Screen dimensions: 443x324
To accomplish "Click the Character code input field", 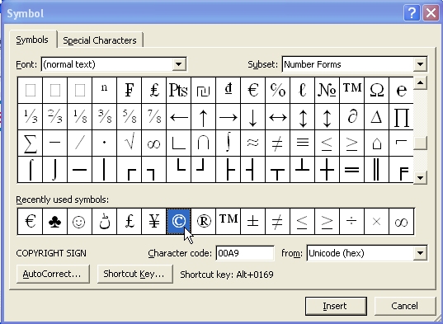I will coord(245,253).
